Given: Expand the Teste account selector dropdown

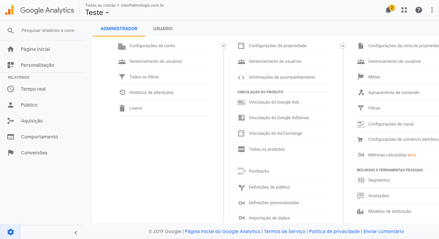Looking at the screenshot, I should (97, 13).
